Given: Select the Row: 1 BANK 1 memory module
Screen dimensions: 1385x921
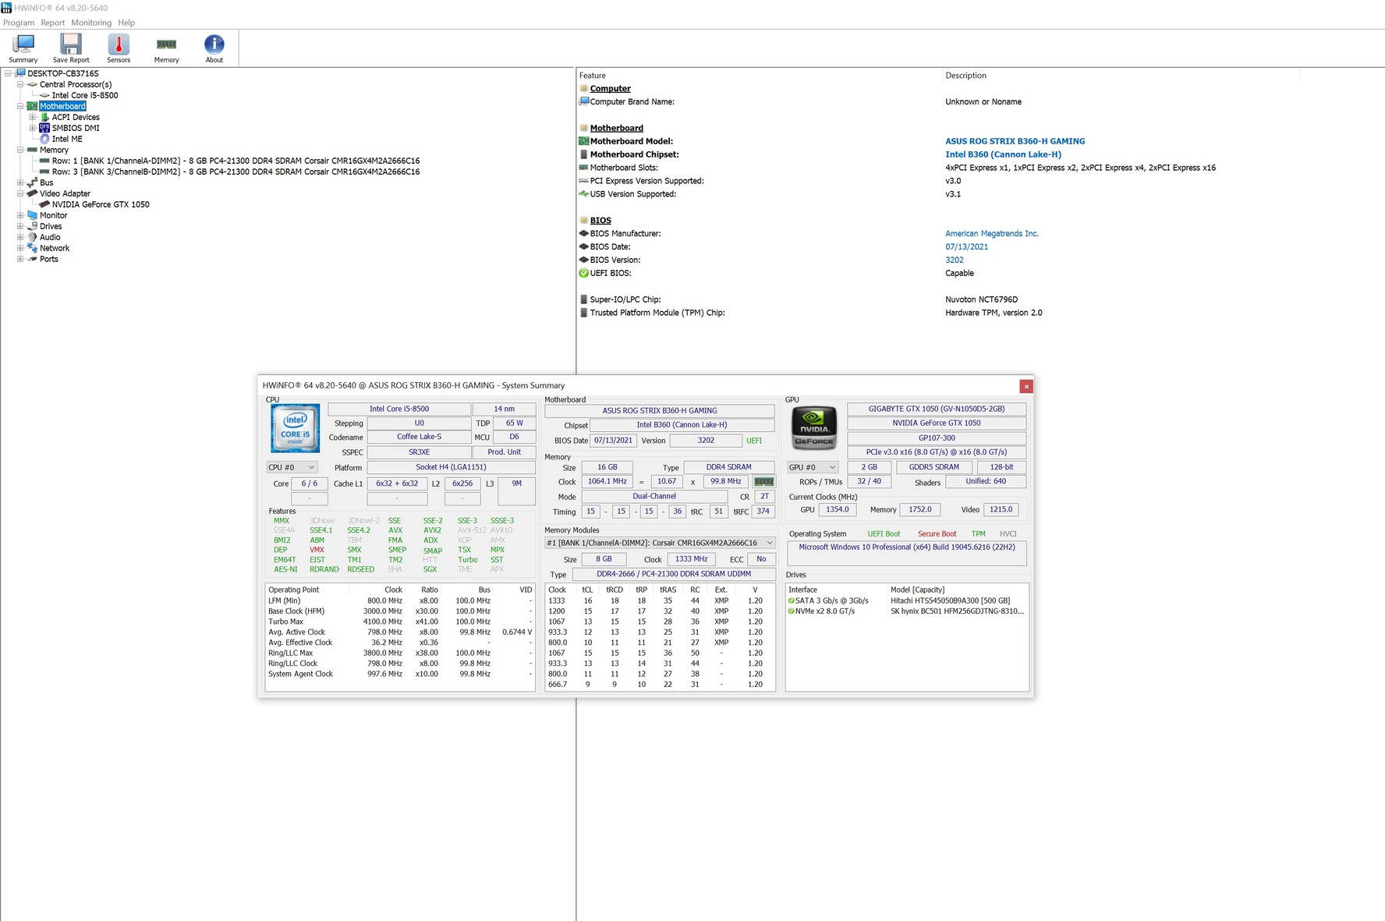Looking at the screenshot, I should tap(236, 161).
